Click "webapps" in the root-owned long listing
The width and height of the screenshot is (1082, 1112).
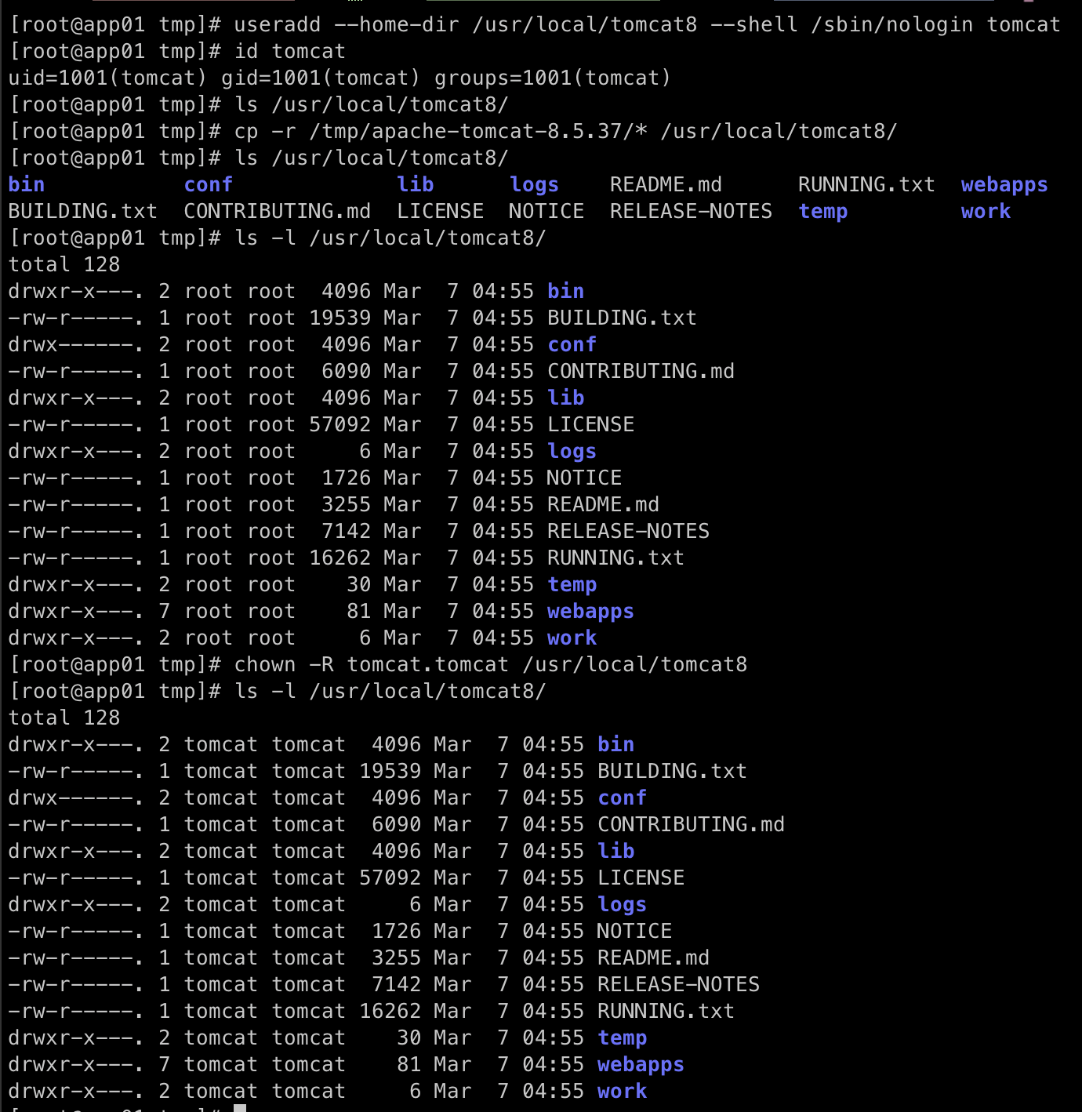click(x=591, y=612)
